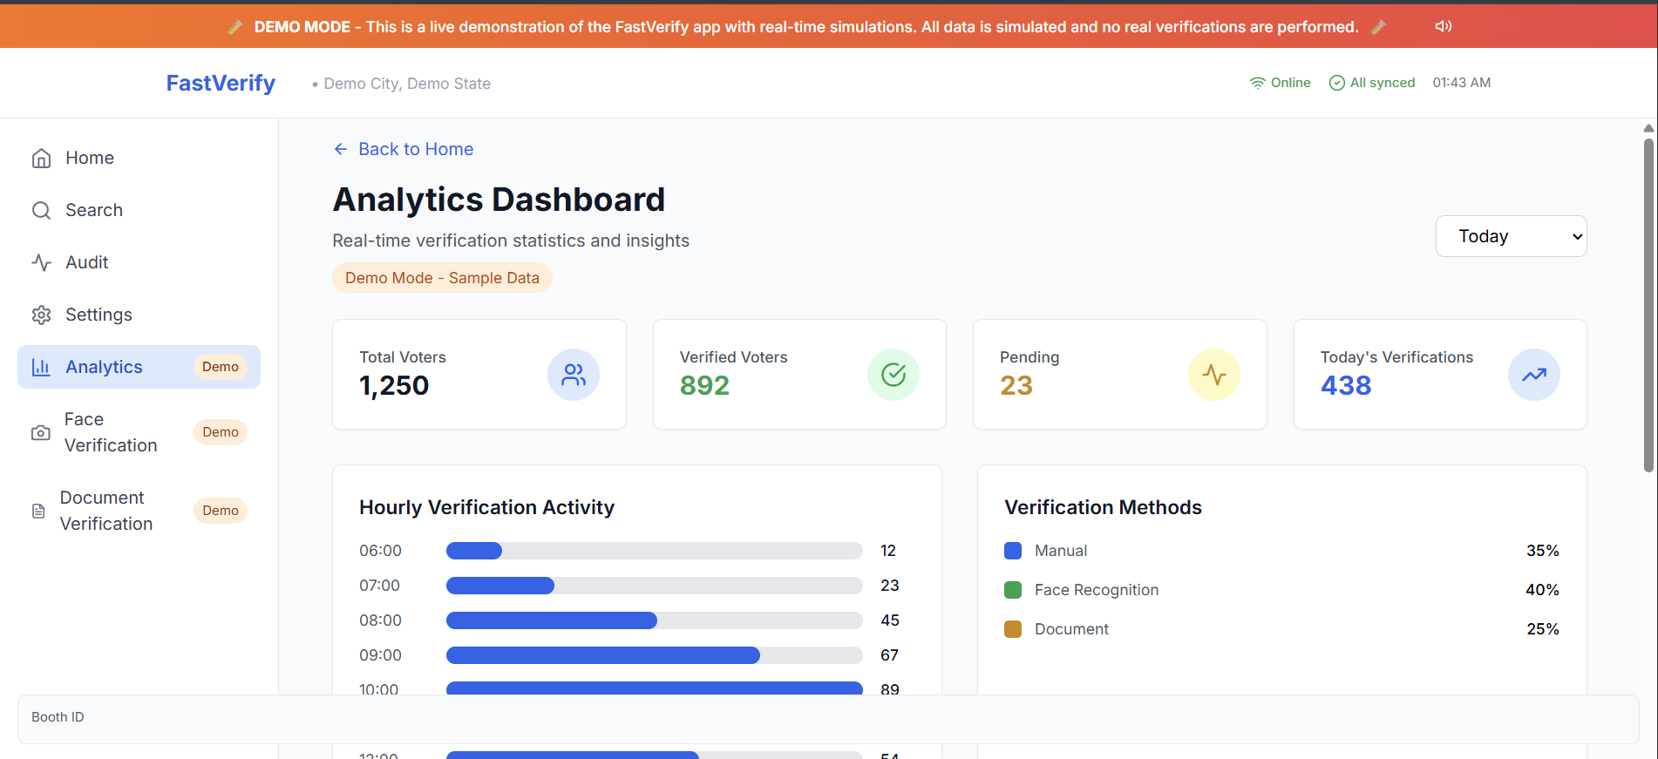The height and width of the screenshot is (759, 1658).
Task: Click the Verified Voters check-circle icon
Action: pyautogui.click(x=894, y=375)
